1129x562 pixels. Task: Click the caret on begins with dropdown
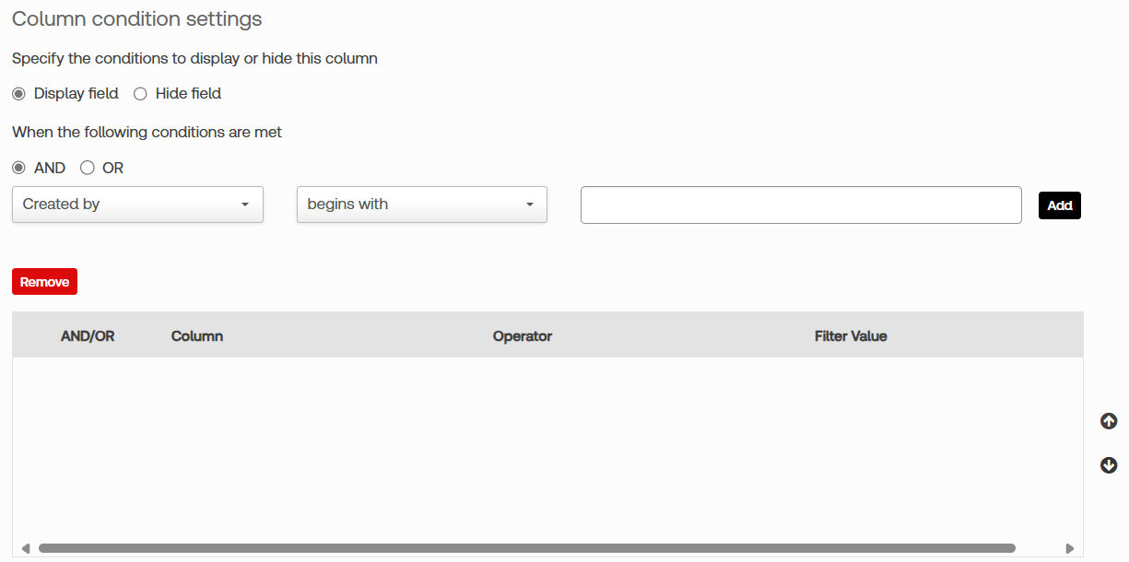[x=530, y=205]
